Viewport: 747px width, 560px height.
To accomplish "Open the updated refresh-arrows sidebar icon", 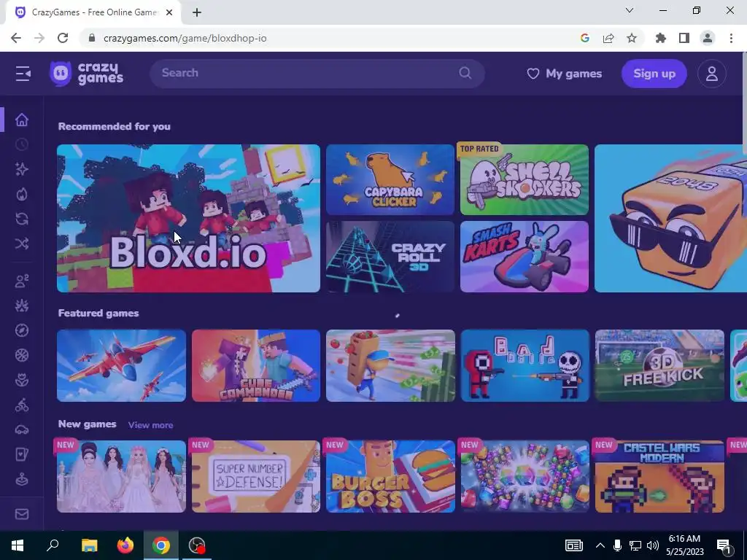I will [x=22, y=219].
